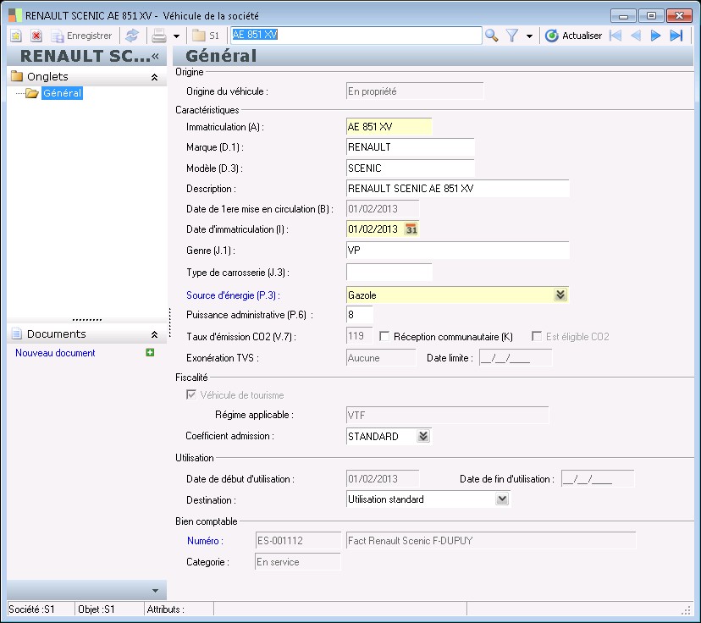This screenshot has height=623, width=701.
Task: Click the S1 folder toolbar item
Action: [205, 36]
